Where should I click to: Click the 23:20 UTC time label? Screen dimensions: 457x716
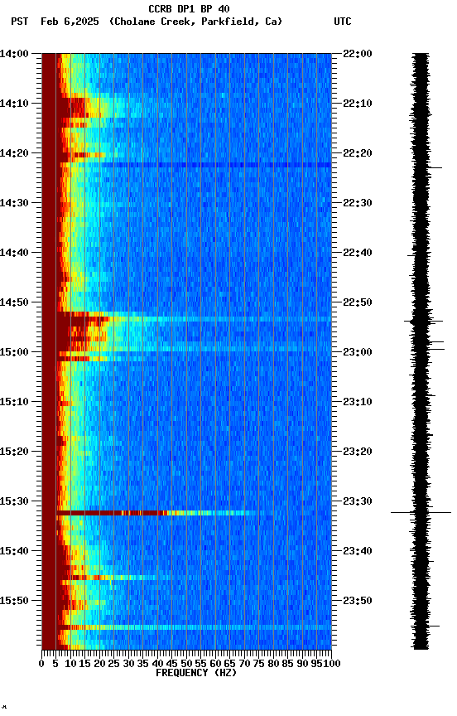point(358,452)
